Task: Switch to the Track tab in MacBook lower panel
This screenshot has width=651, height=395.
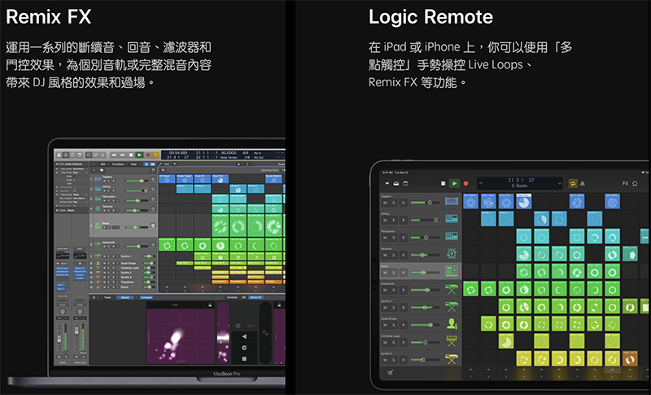Action: pyautogui.click(x=107, y=297)
